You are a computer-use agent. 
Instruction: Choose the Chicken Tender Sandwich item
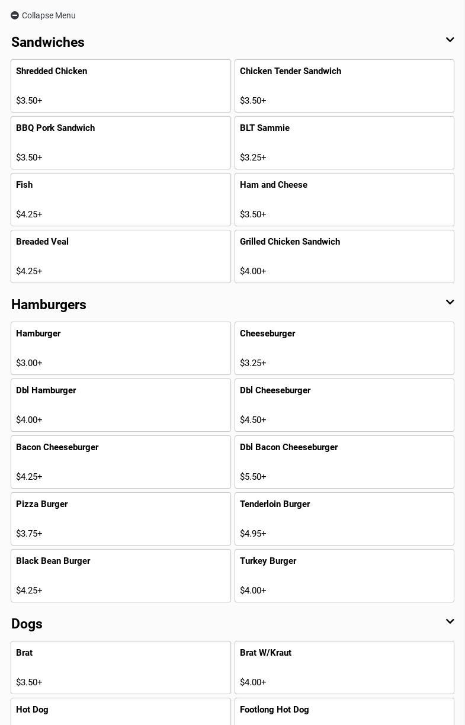click(344, 86)
